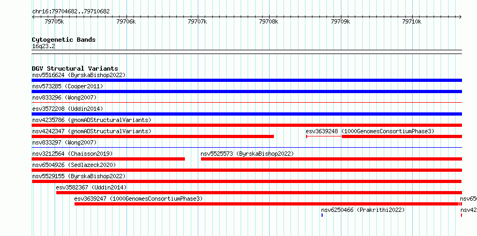Click ruler position 79708k
This screenshot has height=236, width=477.
pyautogui.click(x=269, y=21)
